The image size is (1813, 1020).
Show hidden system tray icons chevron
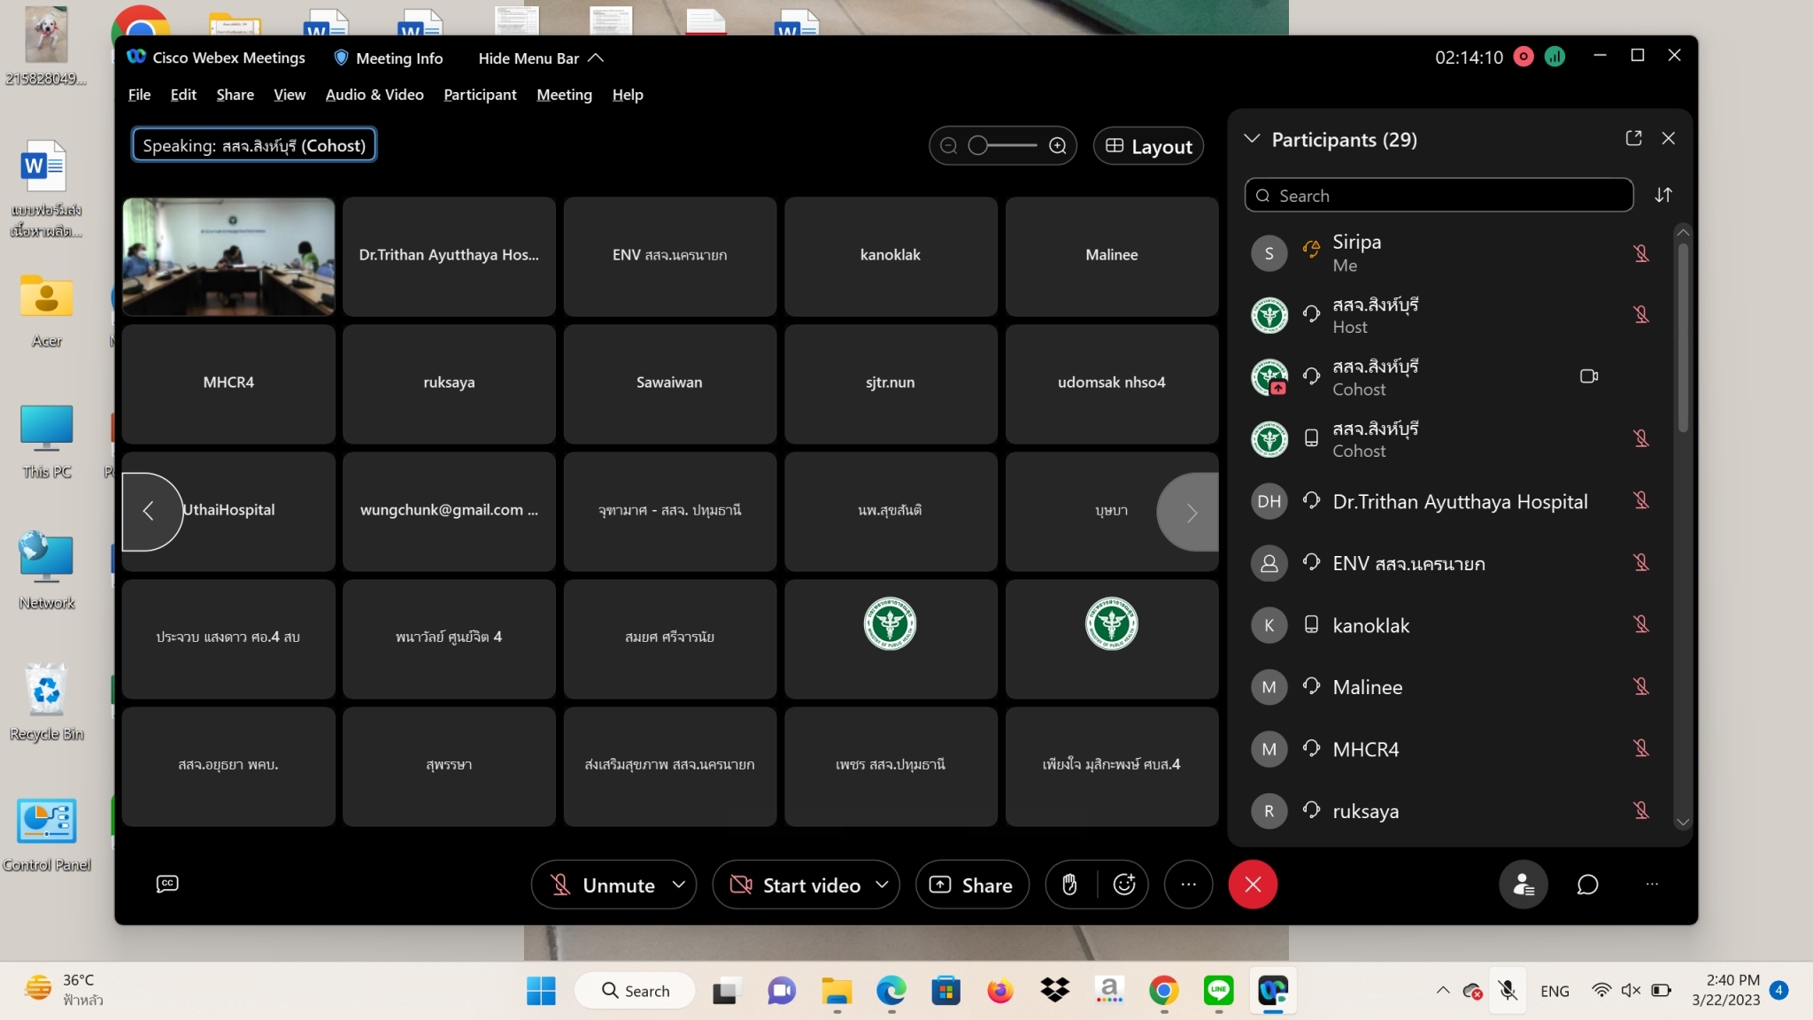[1443, 990]
